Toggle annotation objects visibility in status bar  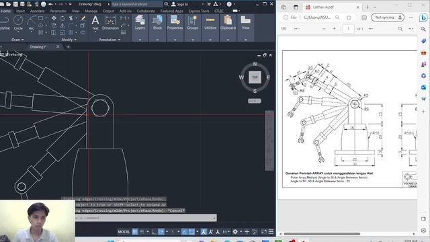coord(204,232)
